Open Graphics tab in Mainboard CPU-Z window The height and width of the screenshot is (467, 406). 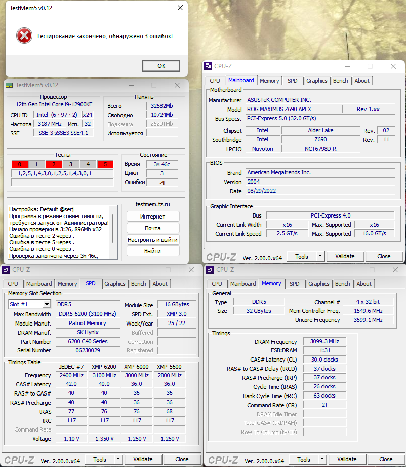tap(316, 81)
